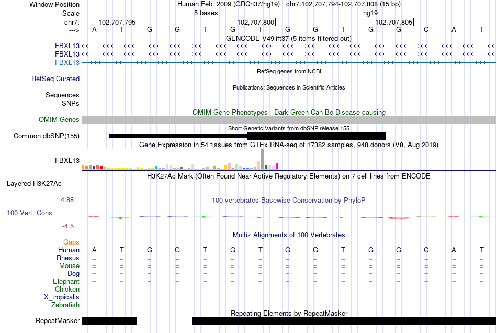The image size is (497, 333).
Task: Open Publications: Sequences in Scientific Articles title
Action: click(289, 87)
